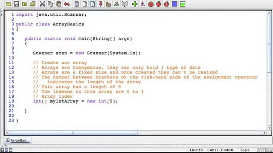The image size is (273, 153).
Task: Click the vertical scrollbar thumb
Action: point(269,44)
